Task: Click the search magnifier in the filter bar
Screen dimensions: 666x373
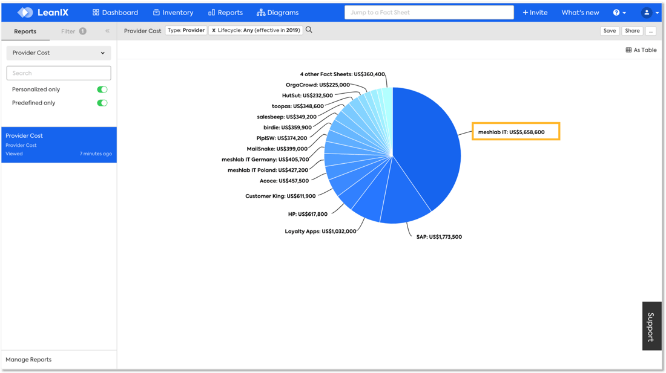Action: click(x=309, y=30)
